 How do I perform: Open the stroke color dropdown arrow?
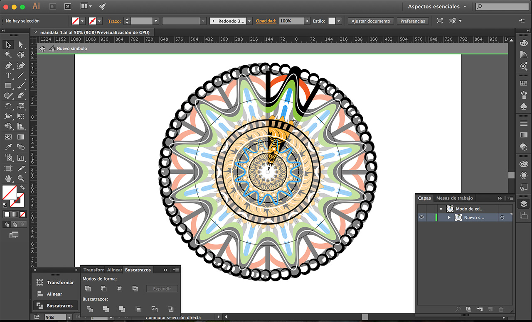pos(99,21)
